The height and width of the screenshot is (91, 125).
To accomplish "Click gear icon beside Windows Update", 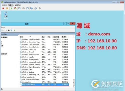I will click(x=21, y=72).
